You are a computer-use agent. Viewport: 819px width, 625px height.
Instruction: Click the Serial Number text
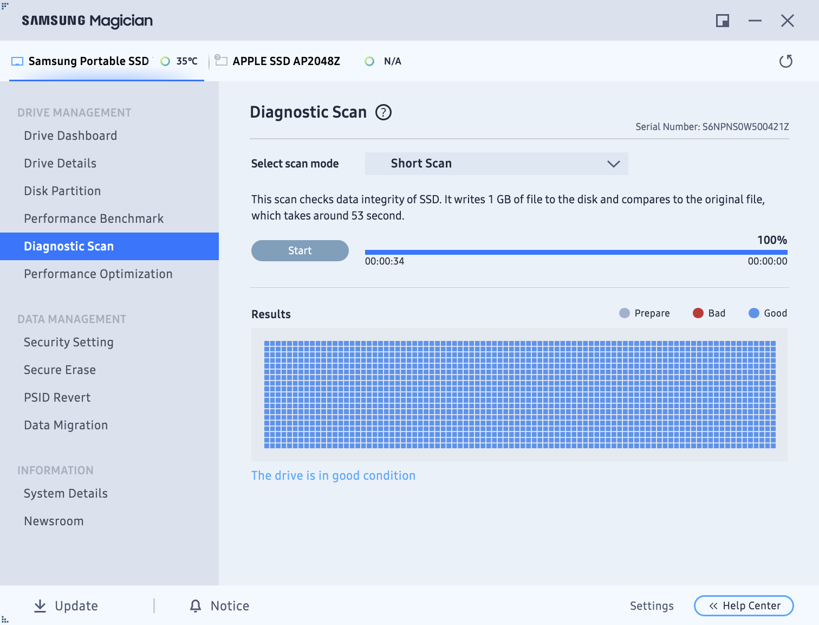coord(712,127)
